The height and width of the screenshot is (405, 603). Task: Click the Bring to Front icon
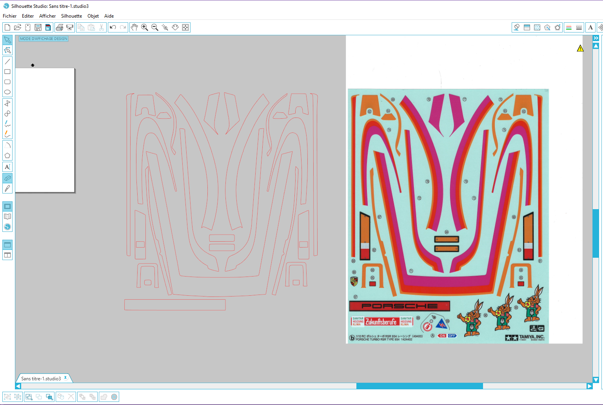(82, 397)
